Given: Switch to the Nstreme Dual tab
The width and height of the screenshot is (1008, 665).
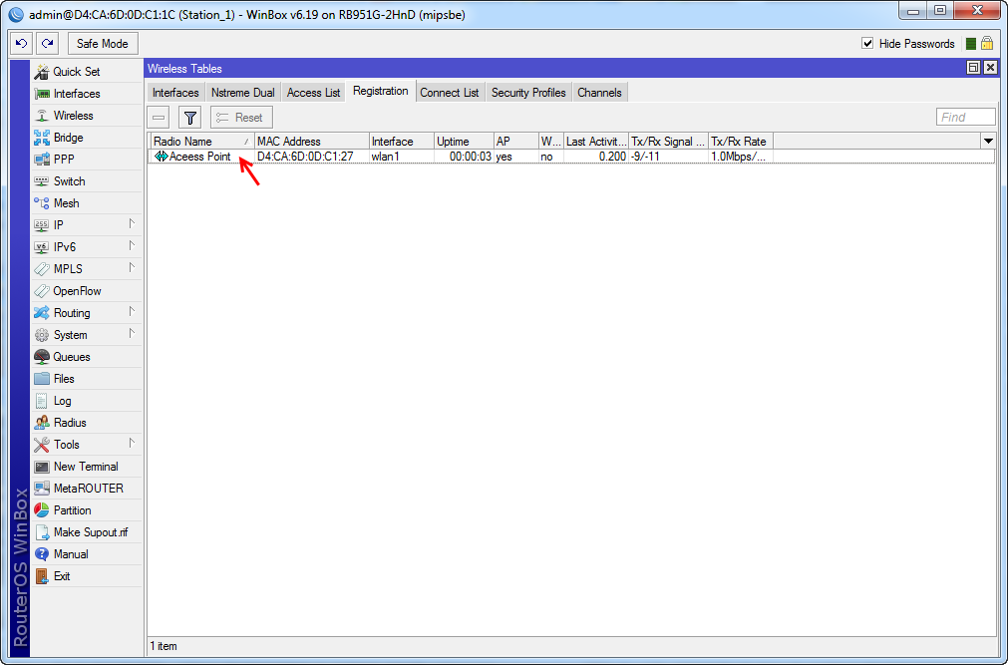Looking at the screenshot, I should (243, 93).
